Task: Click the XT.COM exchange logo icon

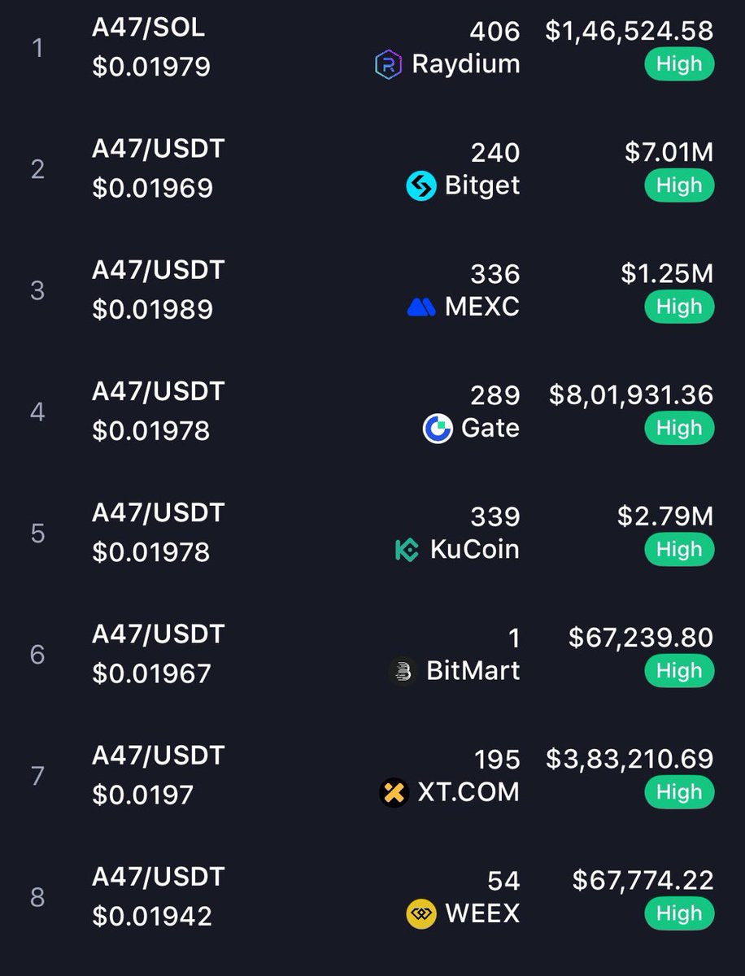Action: pyautogui.click(x=394, y=793)
